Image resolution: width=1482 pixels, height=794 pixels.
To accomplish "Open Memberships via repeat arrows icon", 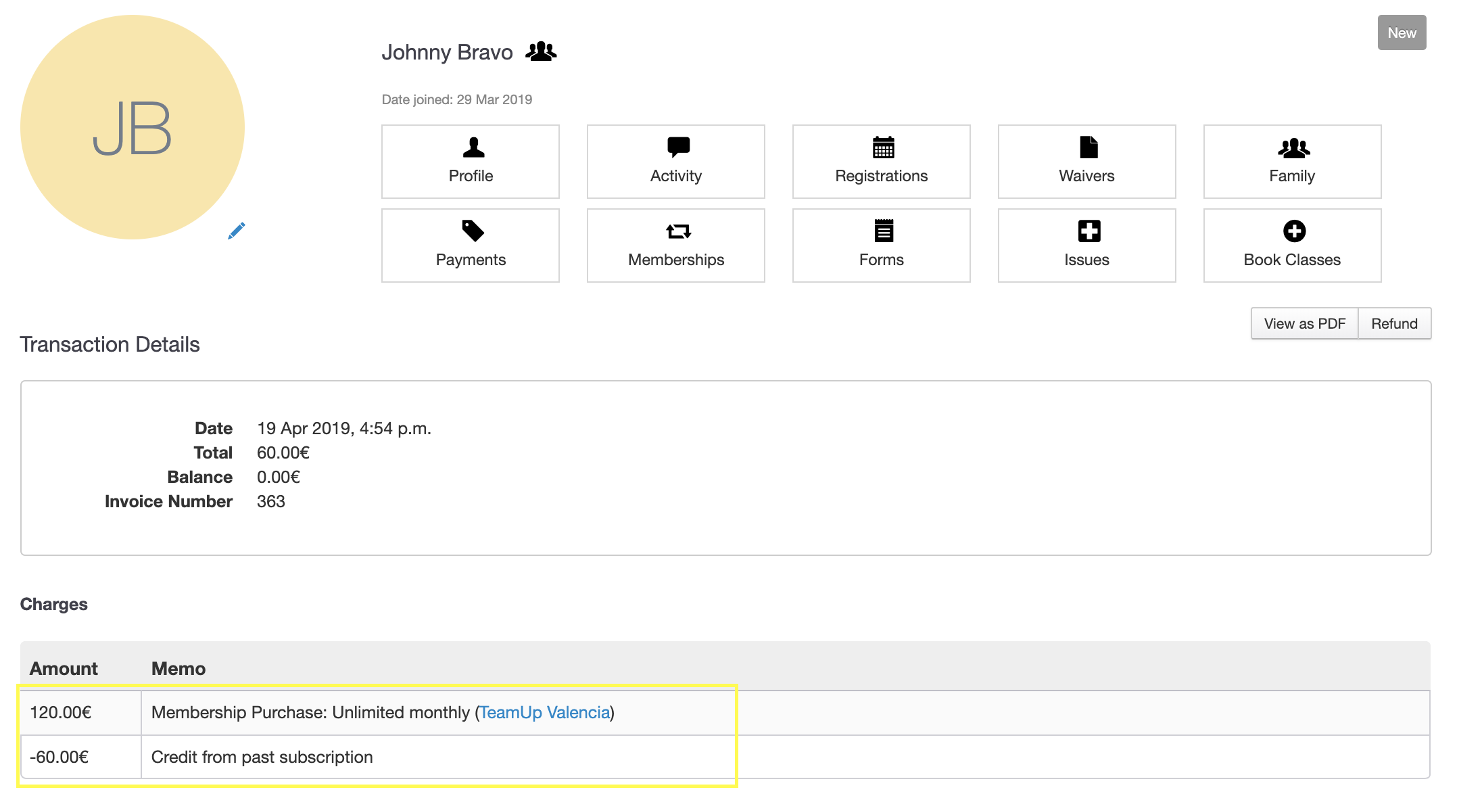I will (x=676, y=246).
